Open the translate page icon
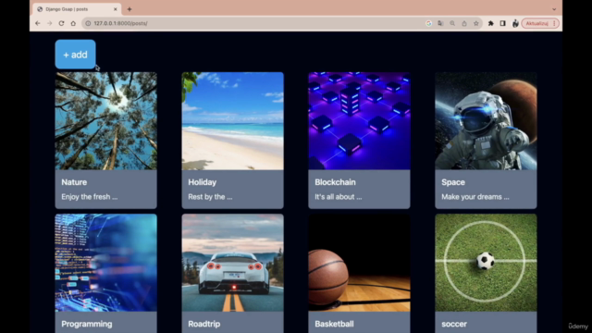The width and height of the screenshot is (592, 333). (440, 23)
